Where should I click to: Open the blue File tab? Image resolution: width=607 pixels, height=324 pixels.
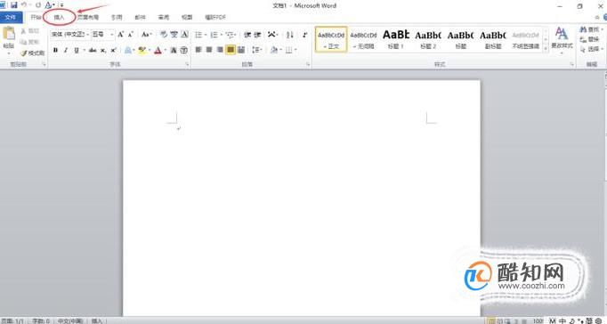pos(11,17)
